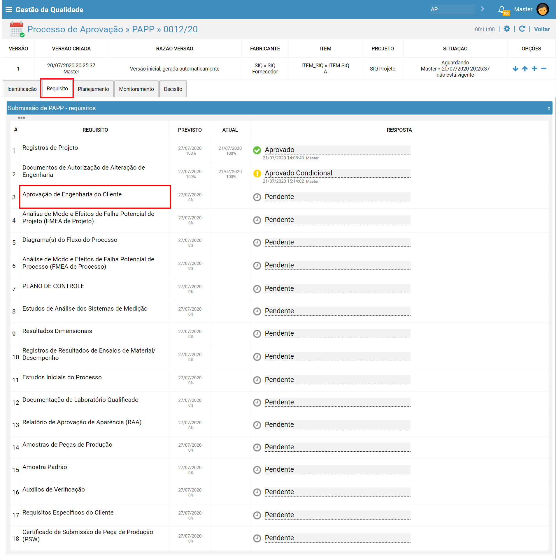Viewport: 556px width, 560px height.
Task: Open the Decisão tab
Action: (x=173, y=89)
